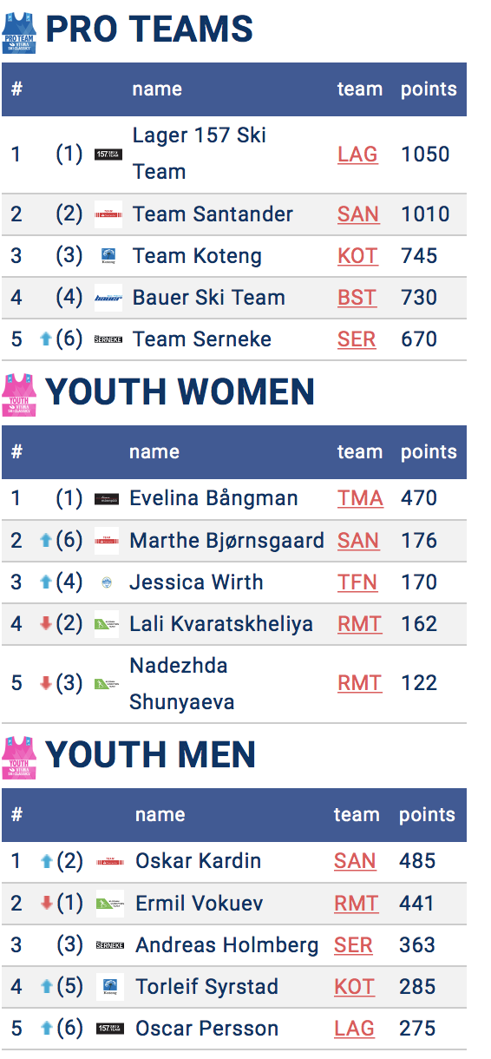Open KOT link beside Torleif Syrstad

coord(354,987)
